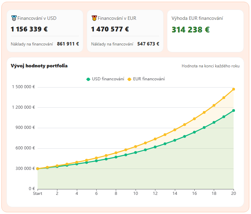Click the green USD legend marker dot
Image resolution: width=251 pixels, height=214 pixels.
tap(88, 79)
